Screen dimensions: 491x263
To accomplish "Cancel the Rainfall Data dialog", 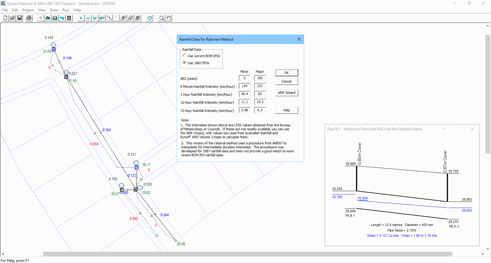I will click(x=286, y=81).
